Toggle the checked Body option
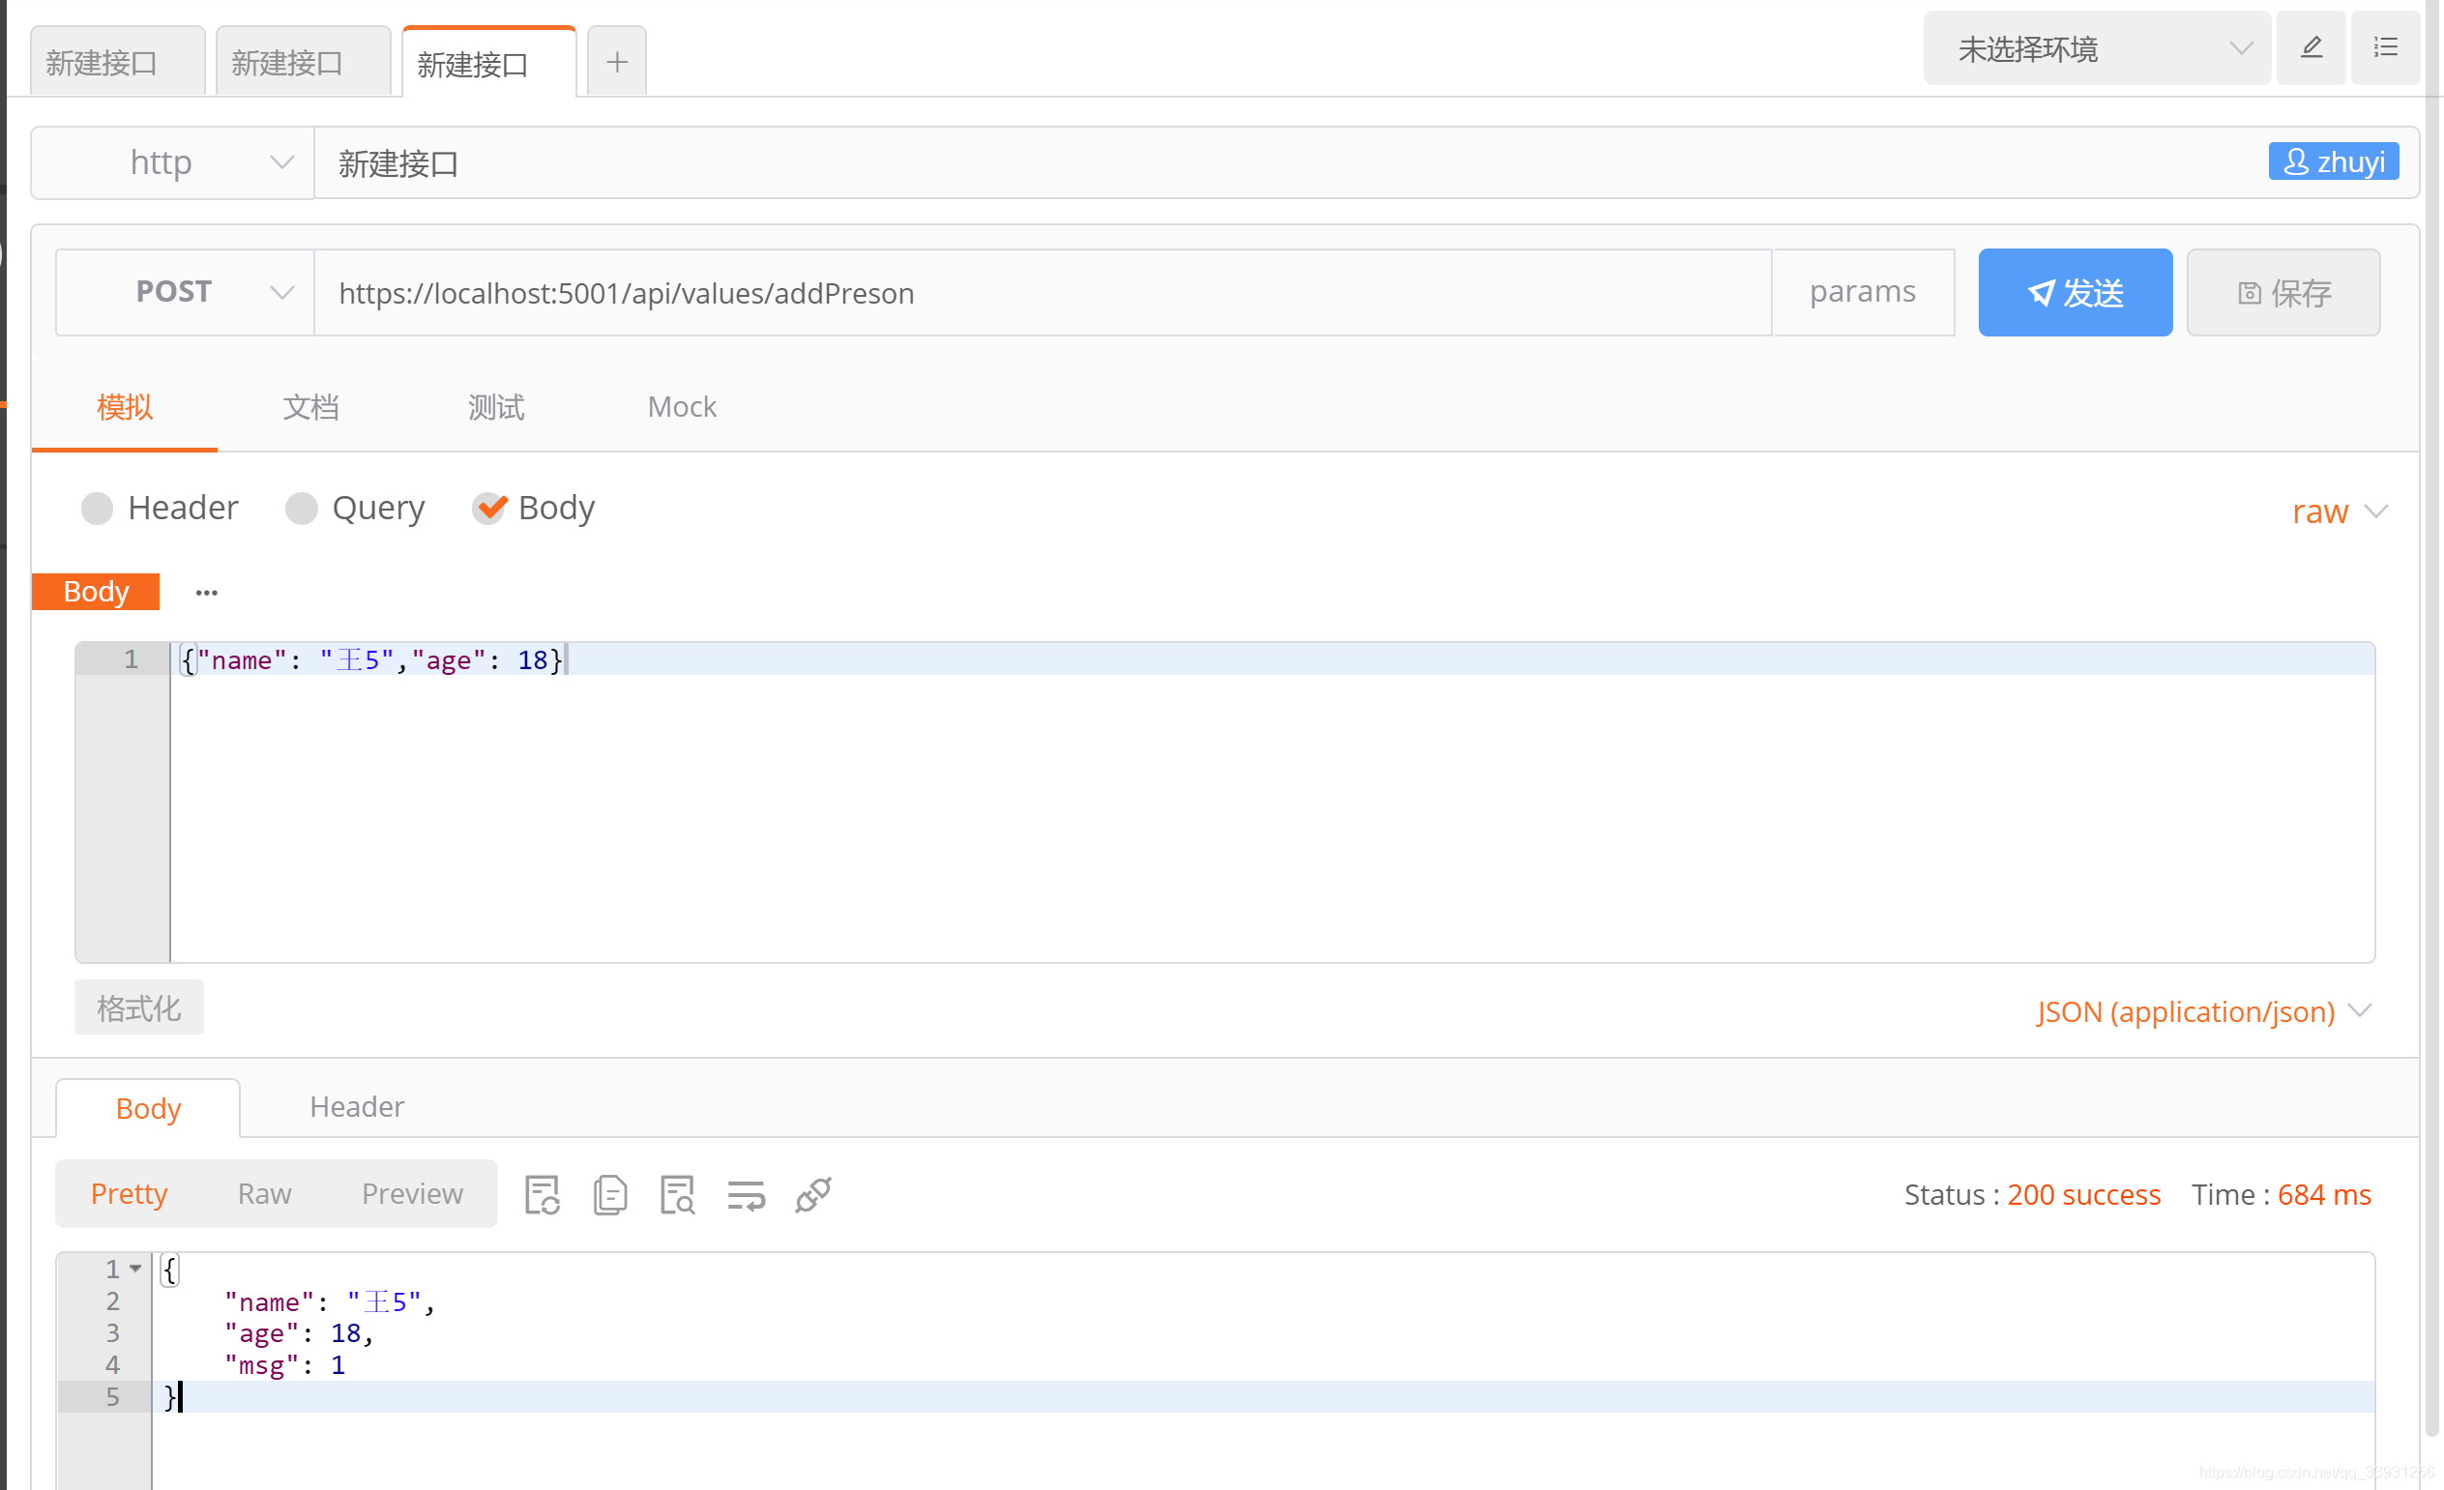2444x1490 pixels. (x=489, y=509)
